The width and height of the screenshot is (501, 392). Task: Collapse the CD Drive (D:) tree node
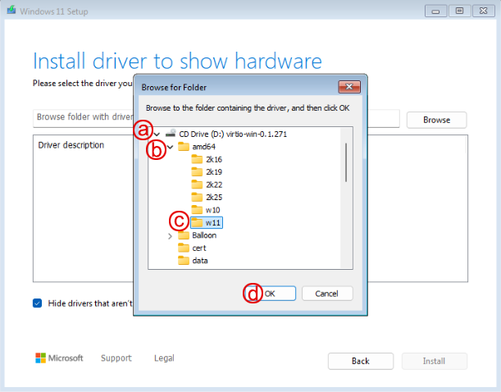coord(157,134)
